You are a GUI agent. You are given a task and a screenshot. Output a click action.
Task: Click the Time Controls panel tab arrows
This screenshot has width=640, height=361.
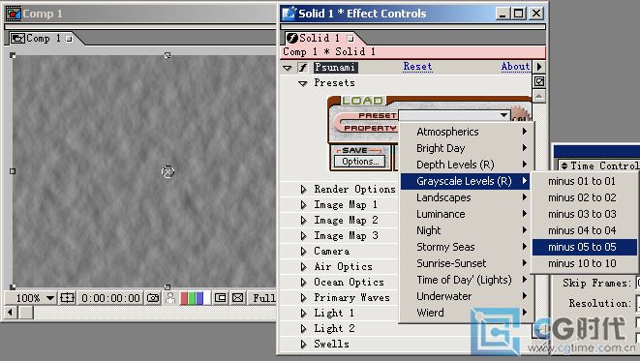point(564,165)
